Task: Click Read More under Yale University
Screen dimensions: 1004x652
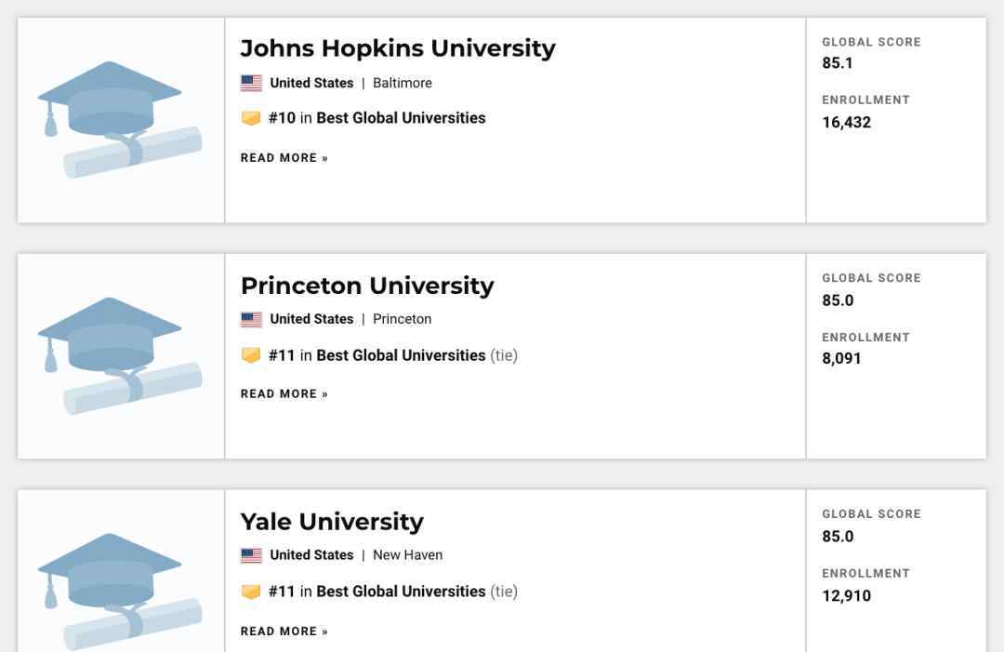Action: [x=284, y=631]
